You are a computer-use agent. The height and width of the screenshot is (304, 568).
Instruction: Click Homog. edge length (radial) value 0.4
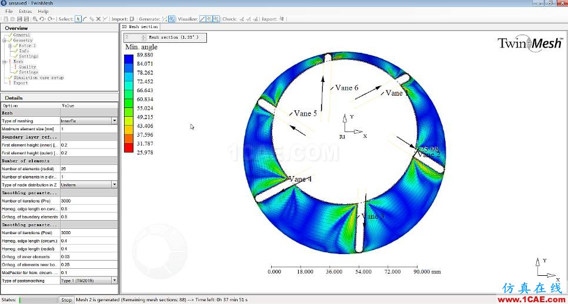[89, 249]
